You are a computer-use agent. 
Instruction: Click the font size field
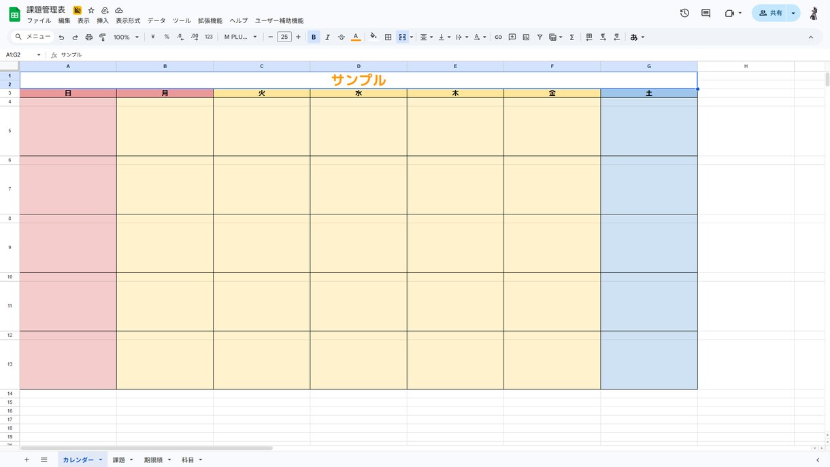pos(284,37)
